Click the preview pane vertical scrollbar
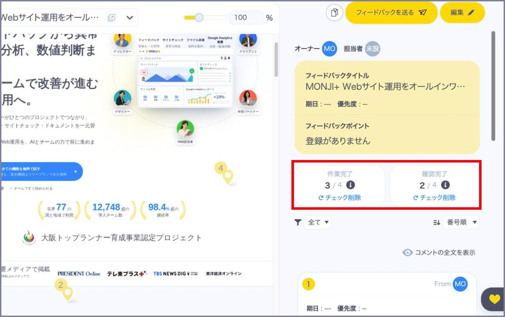The height and width of the screenshot is (317, 505). click(x=276, y=60)
